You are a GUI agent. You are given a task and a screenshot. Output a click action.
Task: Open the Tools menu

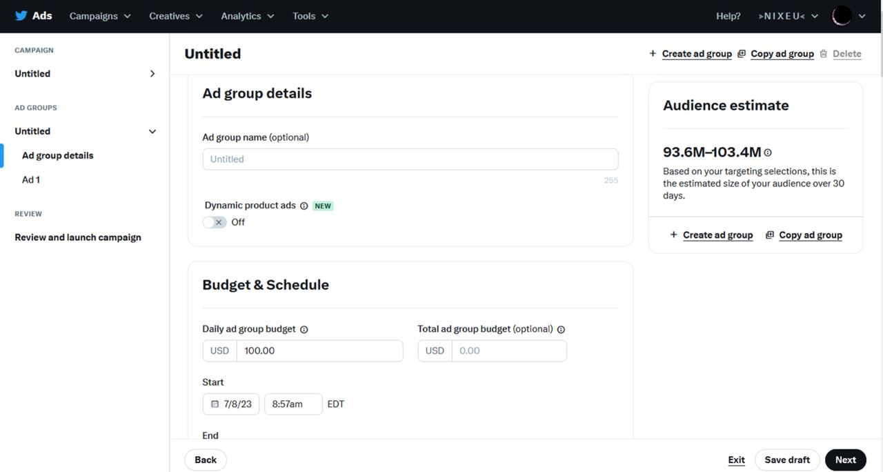click(310, 16)
